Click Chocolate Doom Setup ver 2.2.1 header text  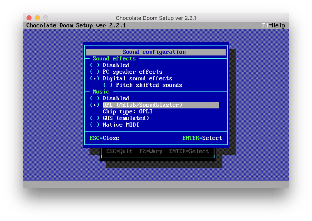76,25
